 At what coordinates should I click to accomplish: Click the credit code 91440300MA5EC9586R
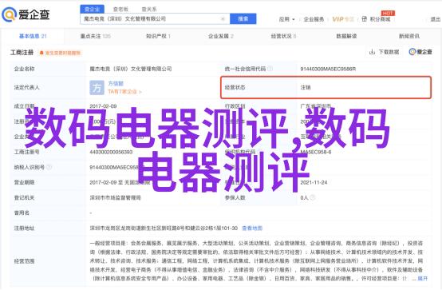point(328,69)
